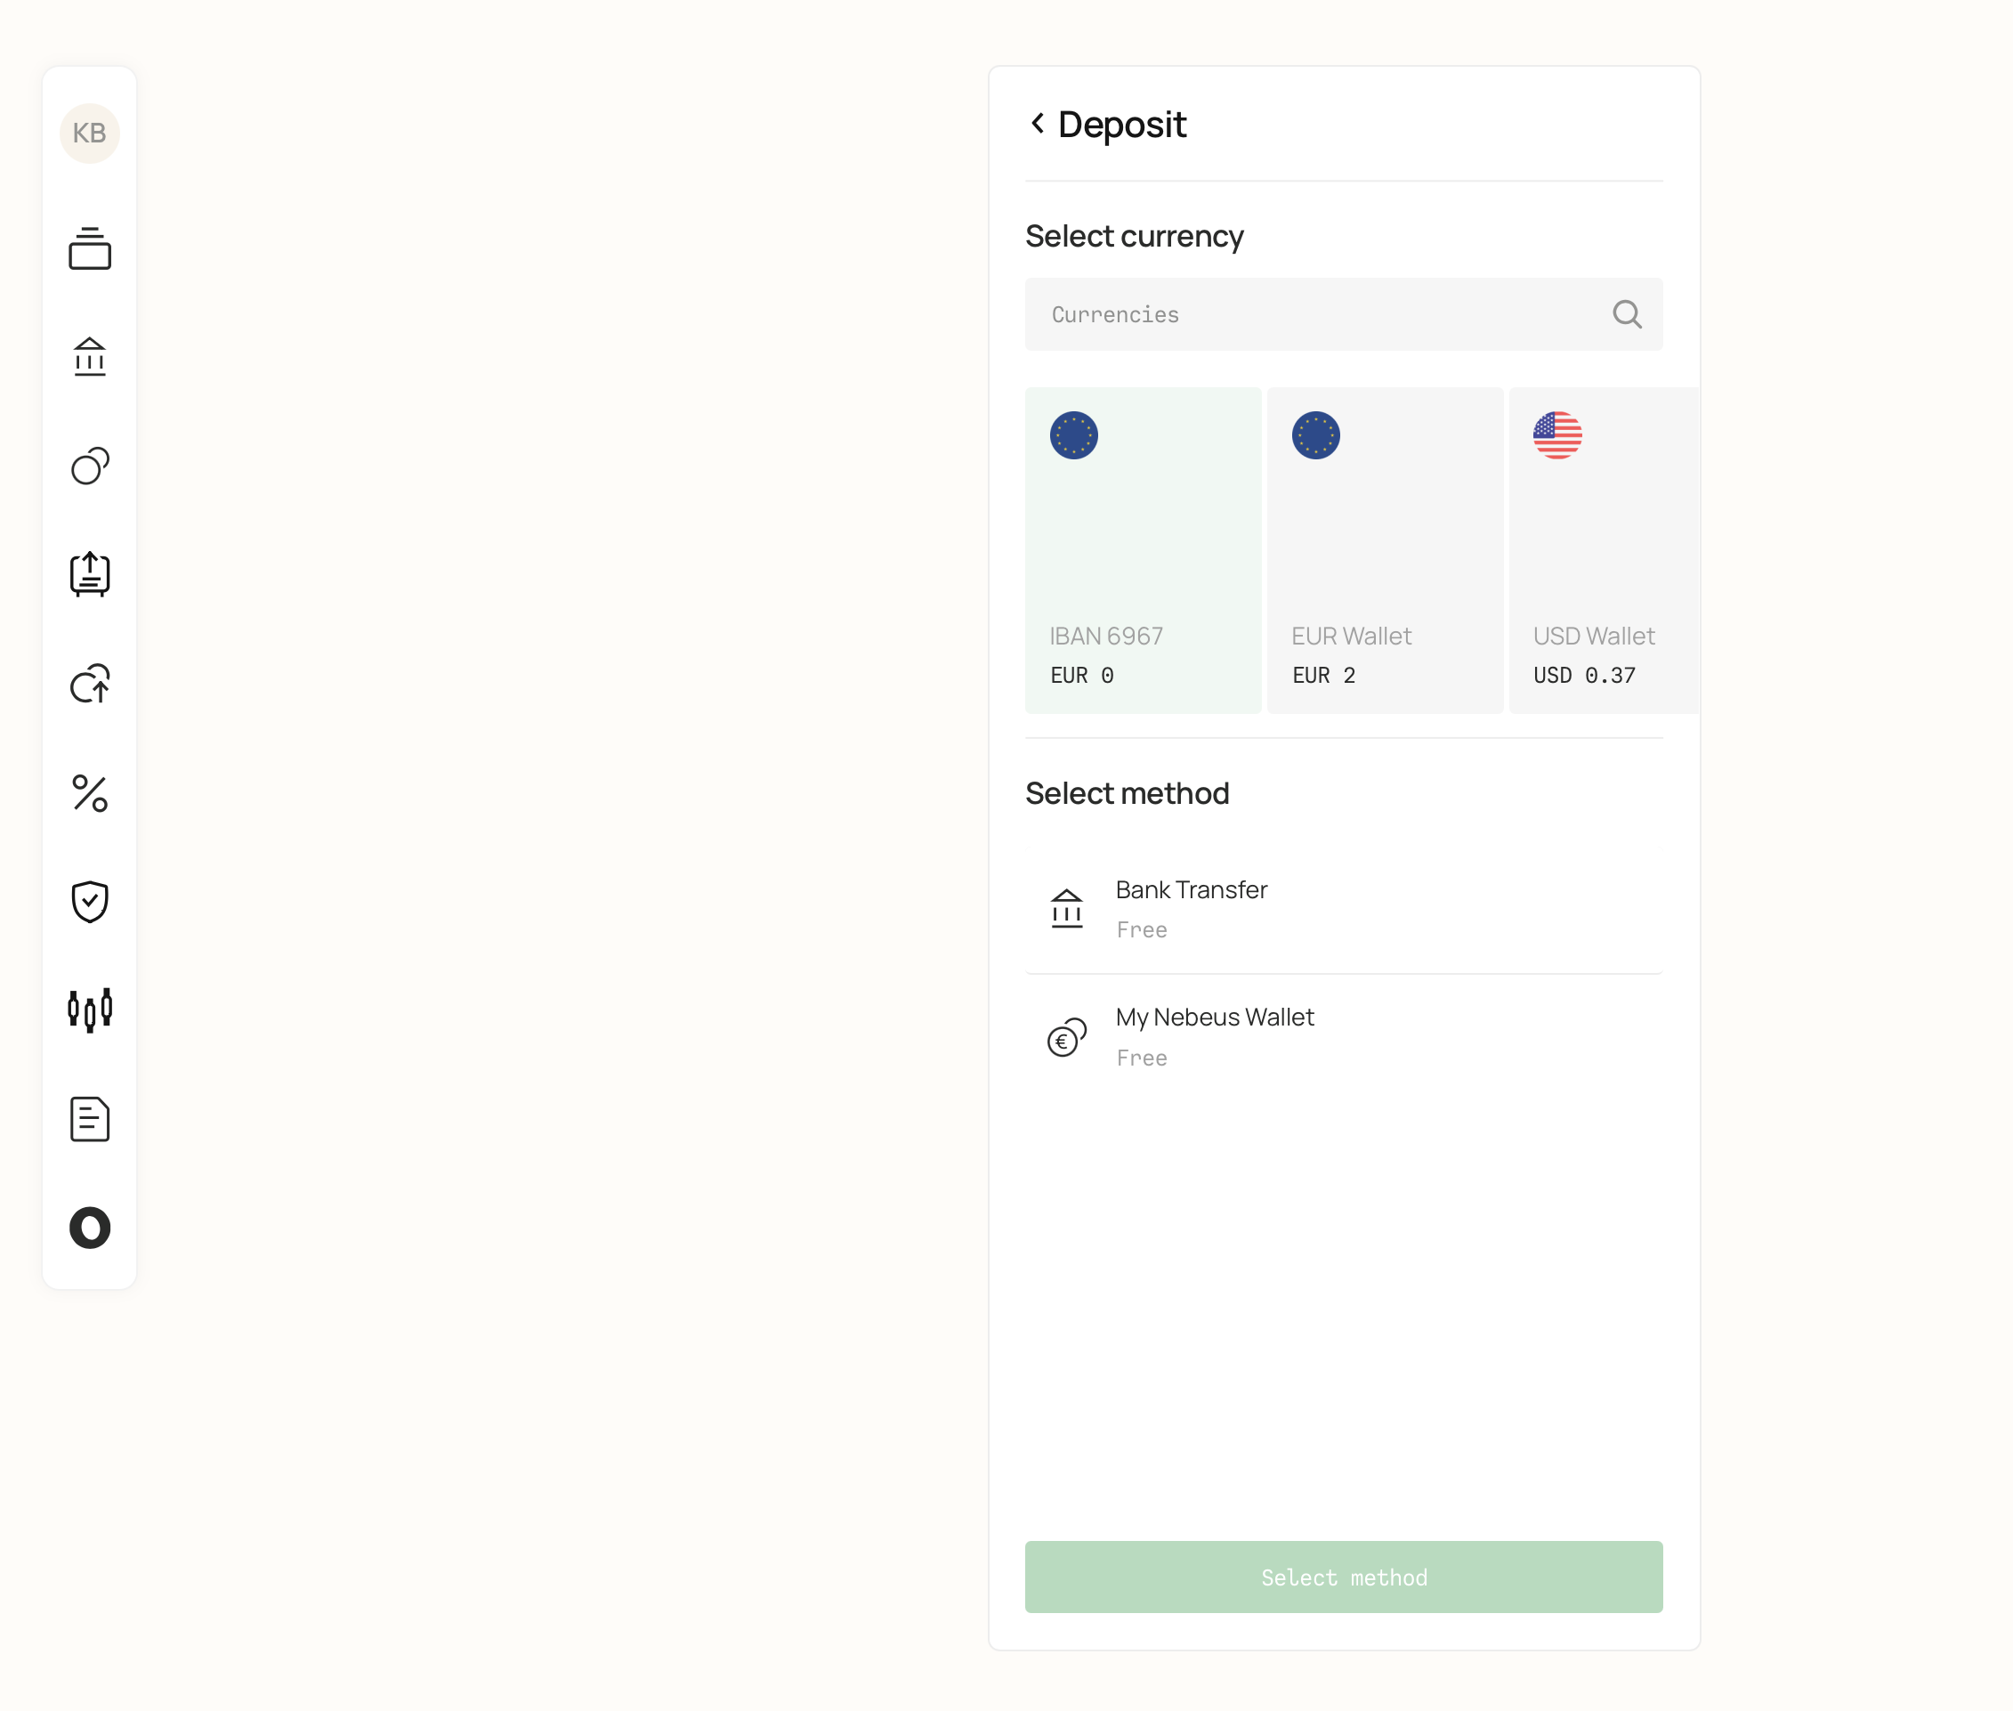
Task: Open the KB profile avatar
Action: [x=89, y=133]
